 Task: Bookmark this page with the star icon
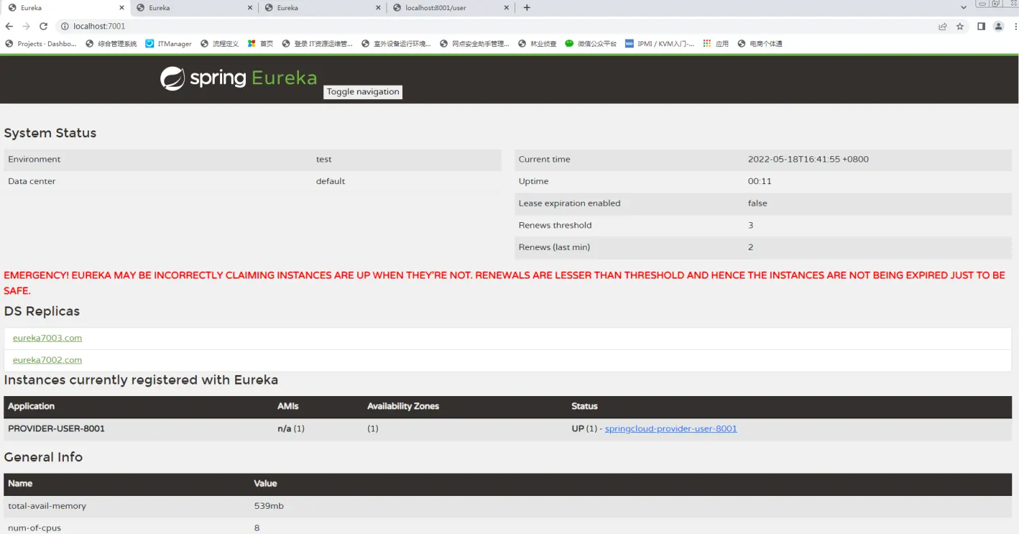[960, 26]
